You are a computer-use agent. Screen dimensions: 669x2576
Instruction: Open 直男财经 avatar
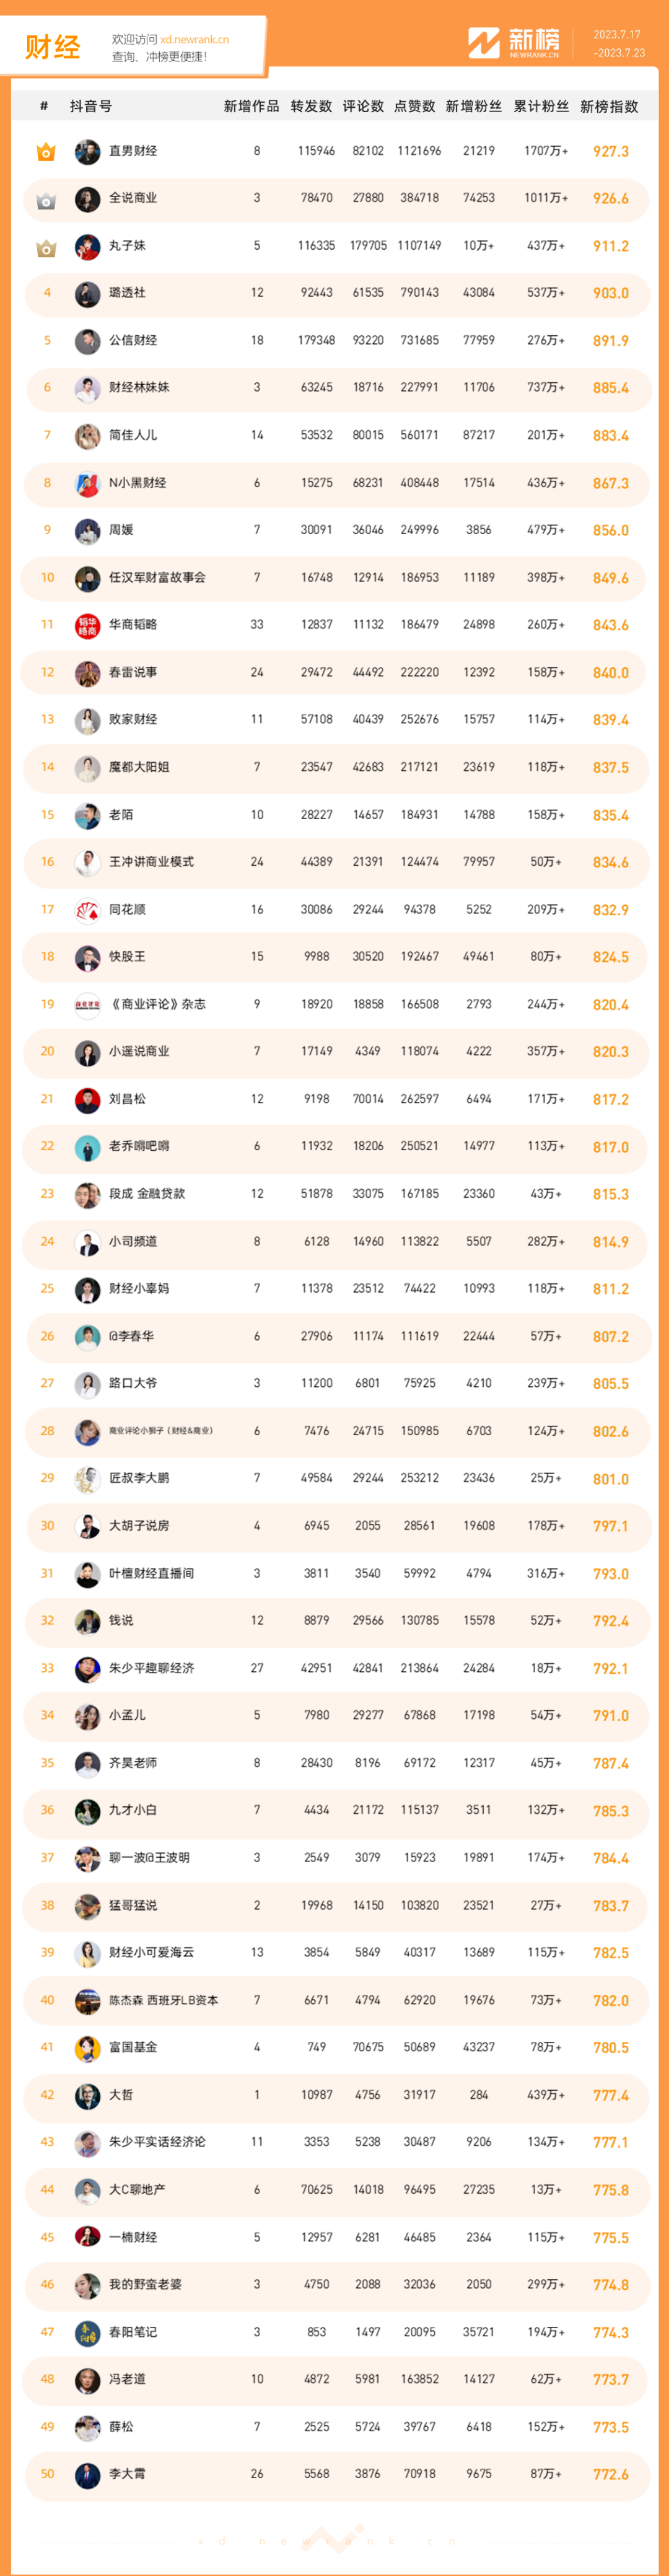point(88,152)
